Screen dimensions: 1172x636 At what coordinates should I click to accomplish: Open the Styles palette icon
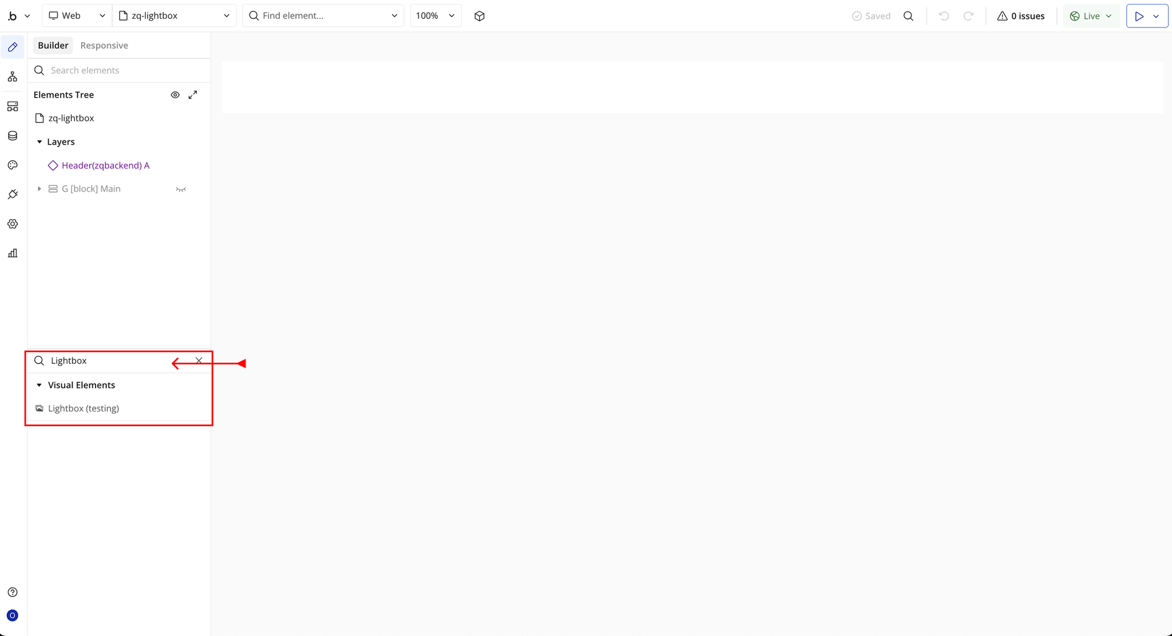point(13,165)
